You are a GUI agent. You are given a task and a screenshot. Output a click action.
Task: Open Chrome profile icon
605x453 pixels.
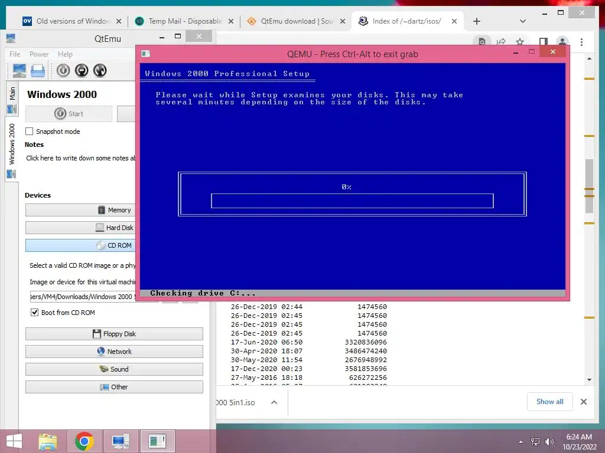coord(562,42)
